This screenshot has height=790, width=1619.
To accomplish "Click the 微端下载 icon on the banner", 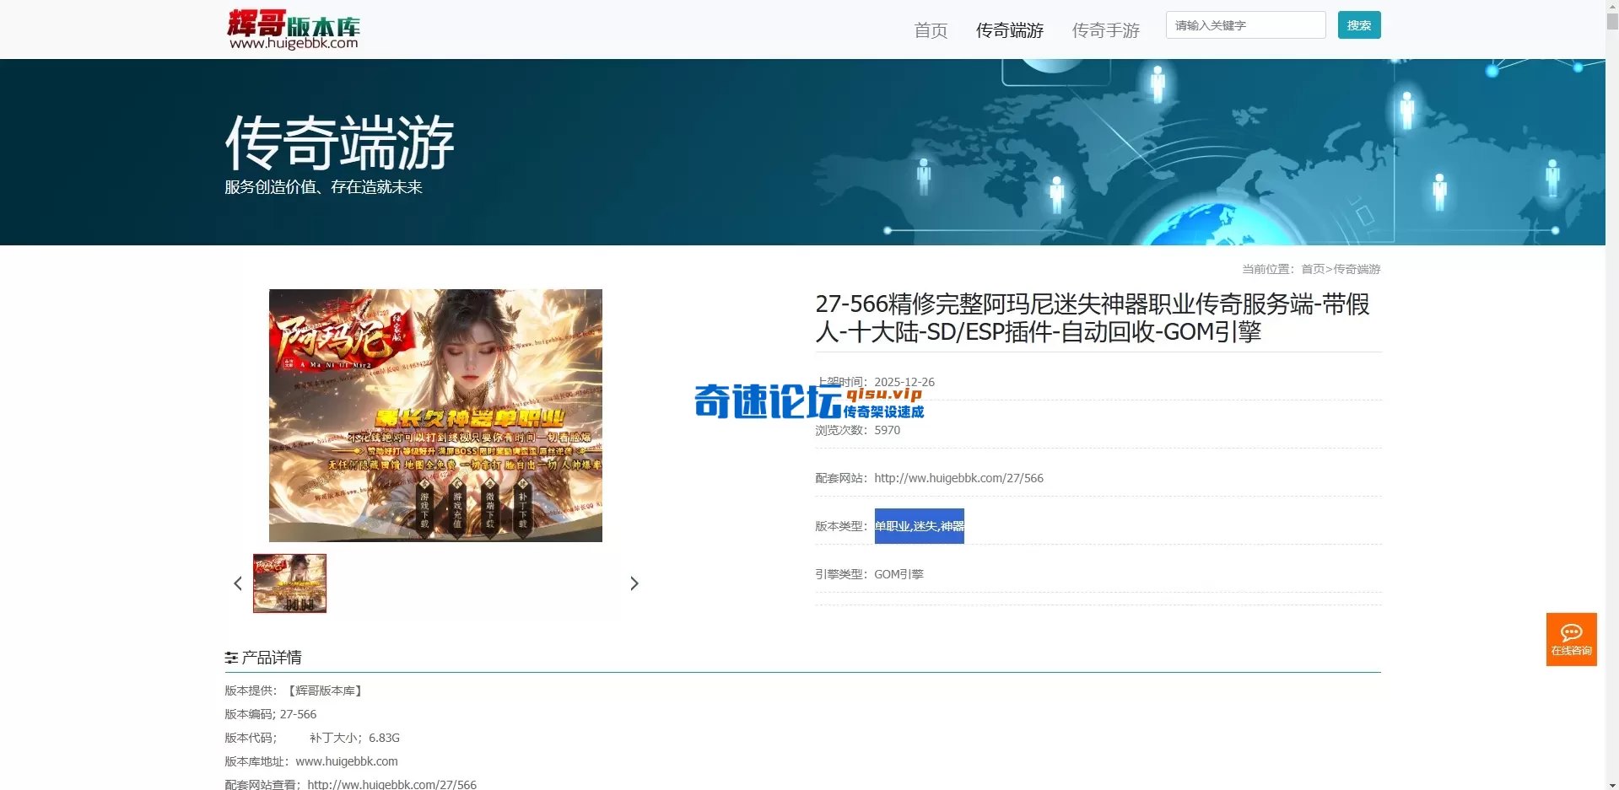I will click(x=489, y=509).
